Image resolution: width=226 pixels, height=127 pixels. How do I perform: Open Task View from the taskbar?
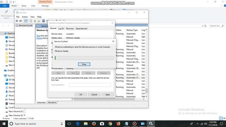69,124
